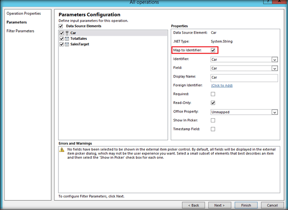
Task: Click the table icon beside TotalSales
Action: (x=67, y=39)
